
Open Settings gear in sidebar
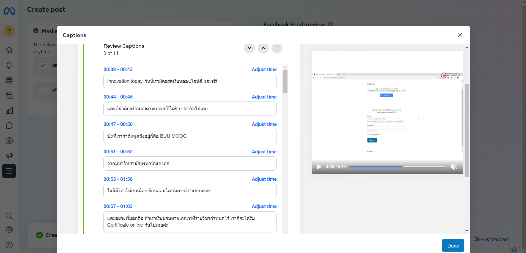(x=9, y=230)
